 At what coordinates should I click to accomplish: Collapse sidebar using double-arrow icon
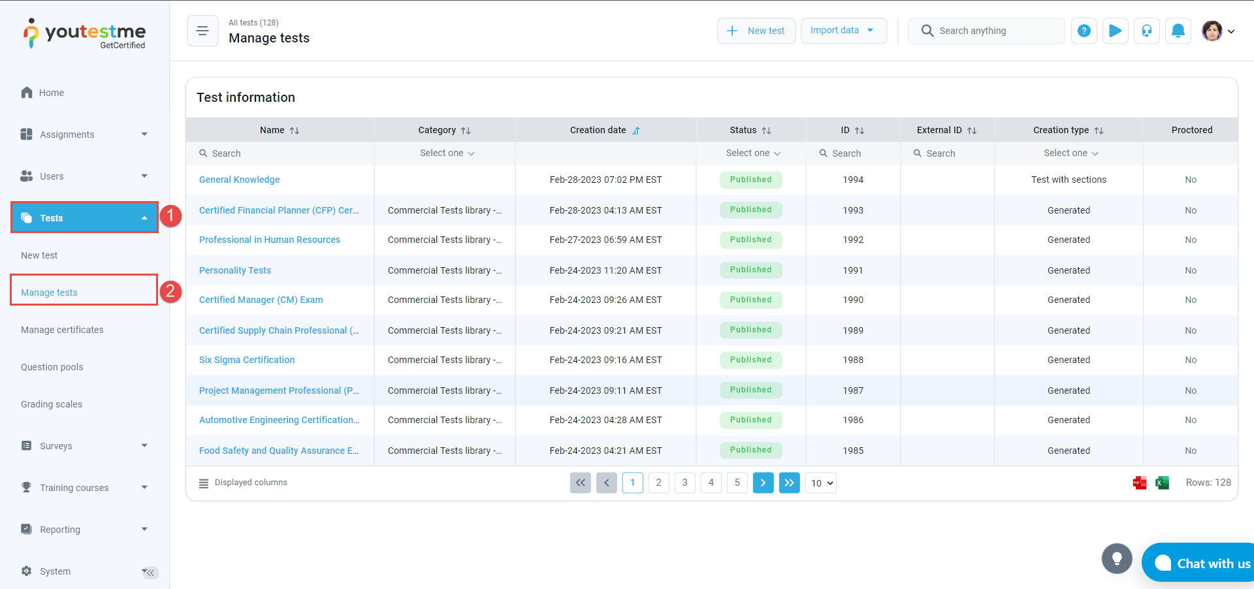(150, 573)
